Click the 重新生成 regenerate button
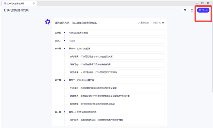This screenshot has height=128, width=213. click(x=143, y=23)
